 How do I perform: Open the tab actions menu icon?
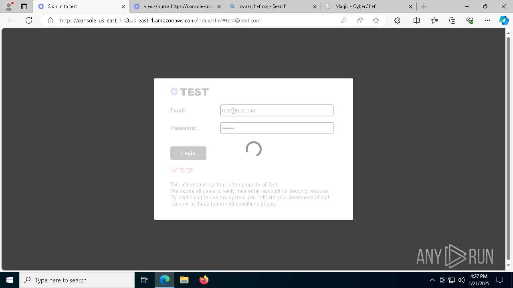(x=24, y=6)
